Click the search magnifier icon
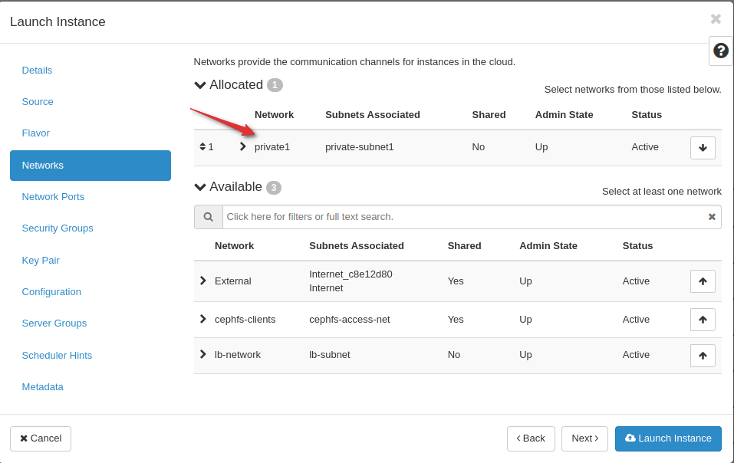The image size is (734, 463). coord(208,216)
